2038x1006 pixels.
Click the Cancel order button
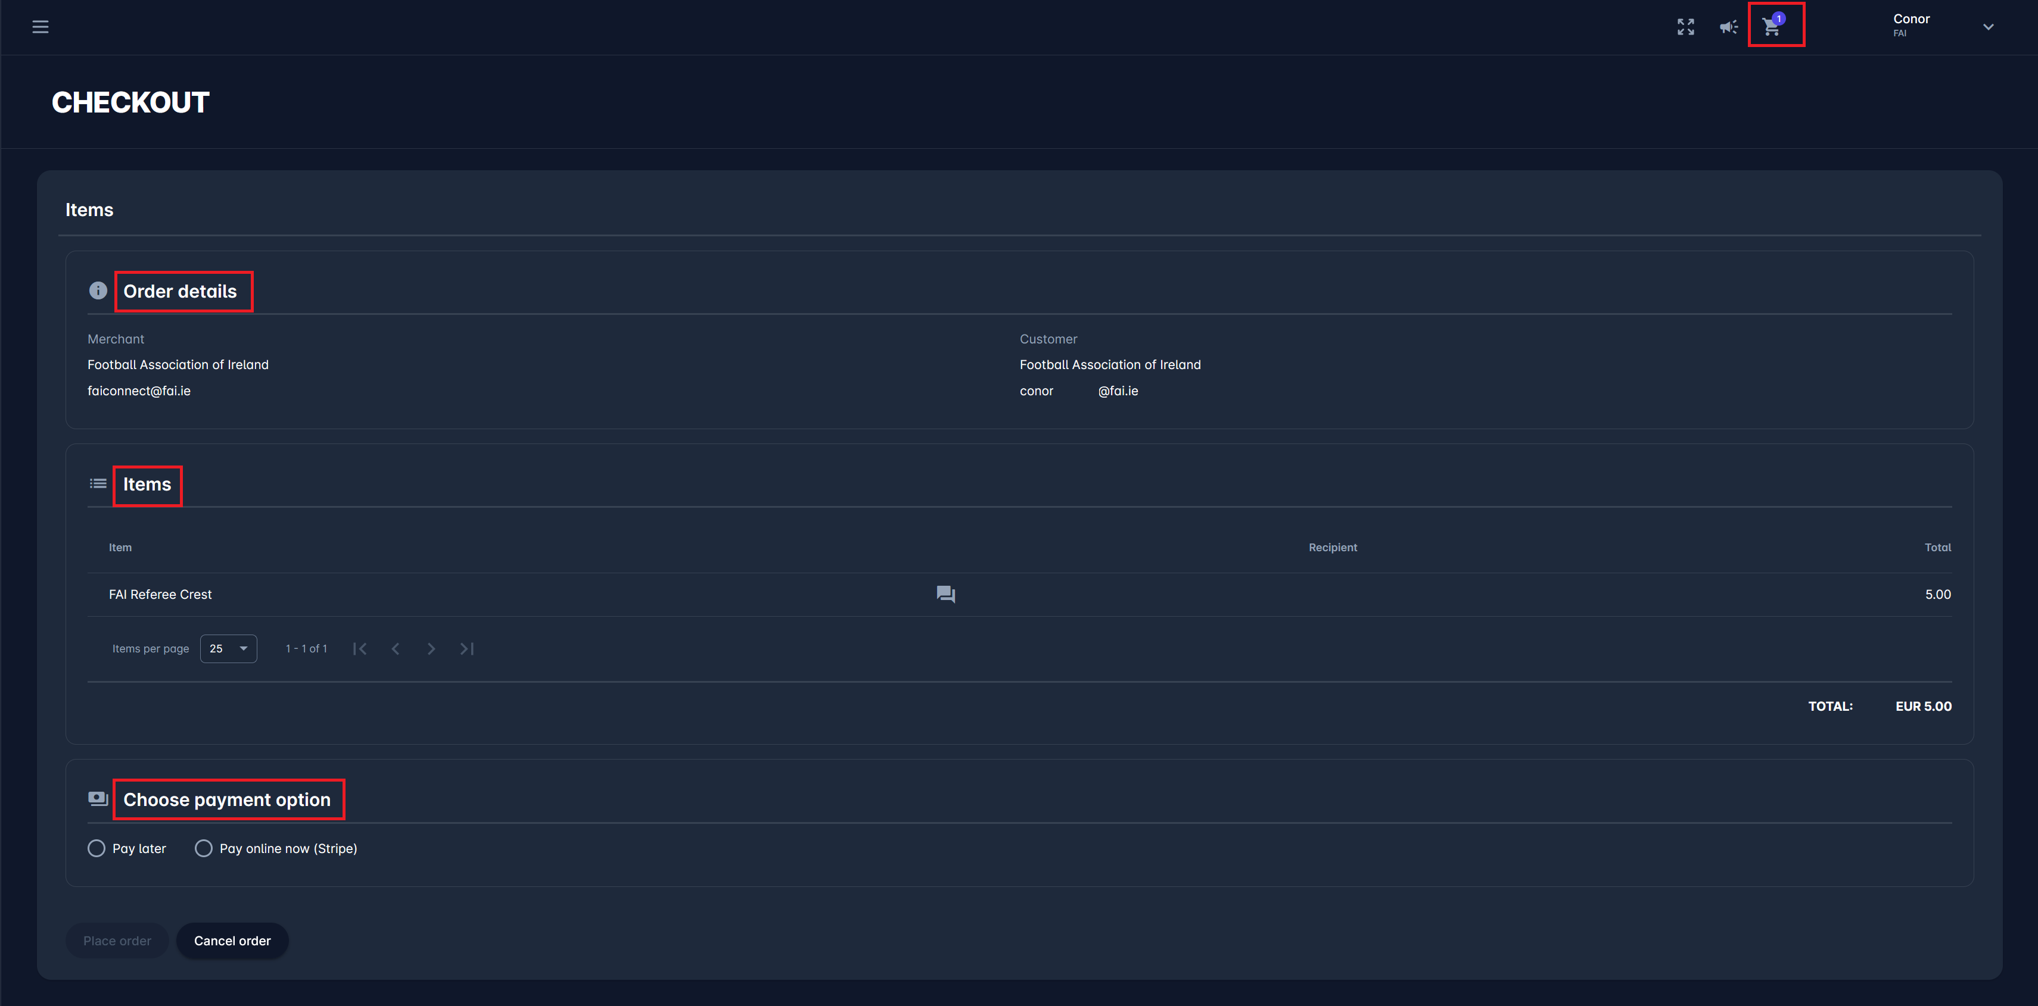(232, 941)
